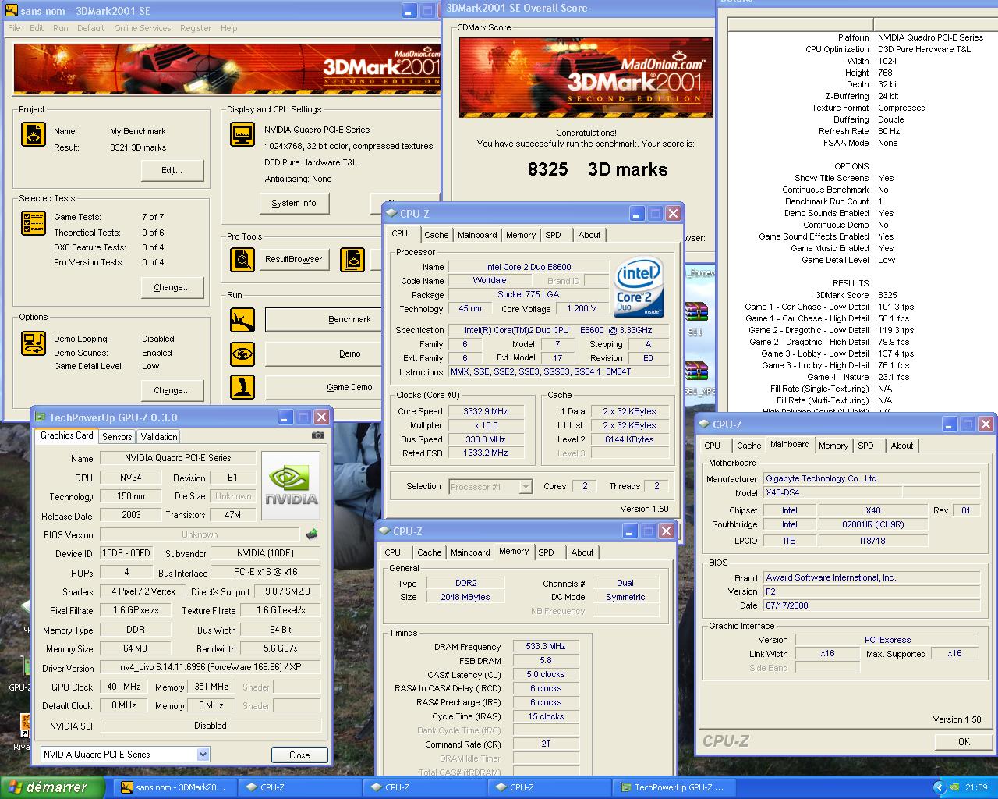Open Memory tab in CPU-Z motherboard window

coord(833,446)
